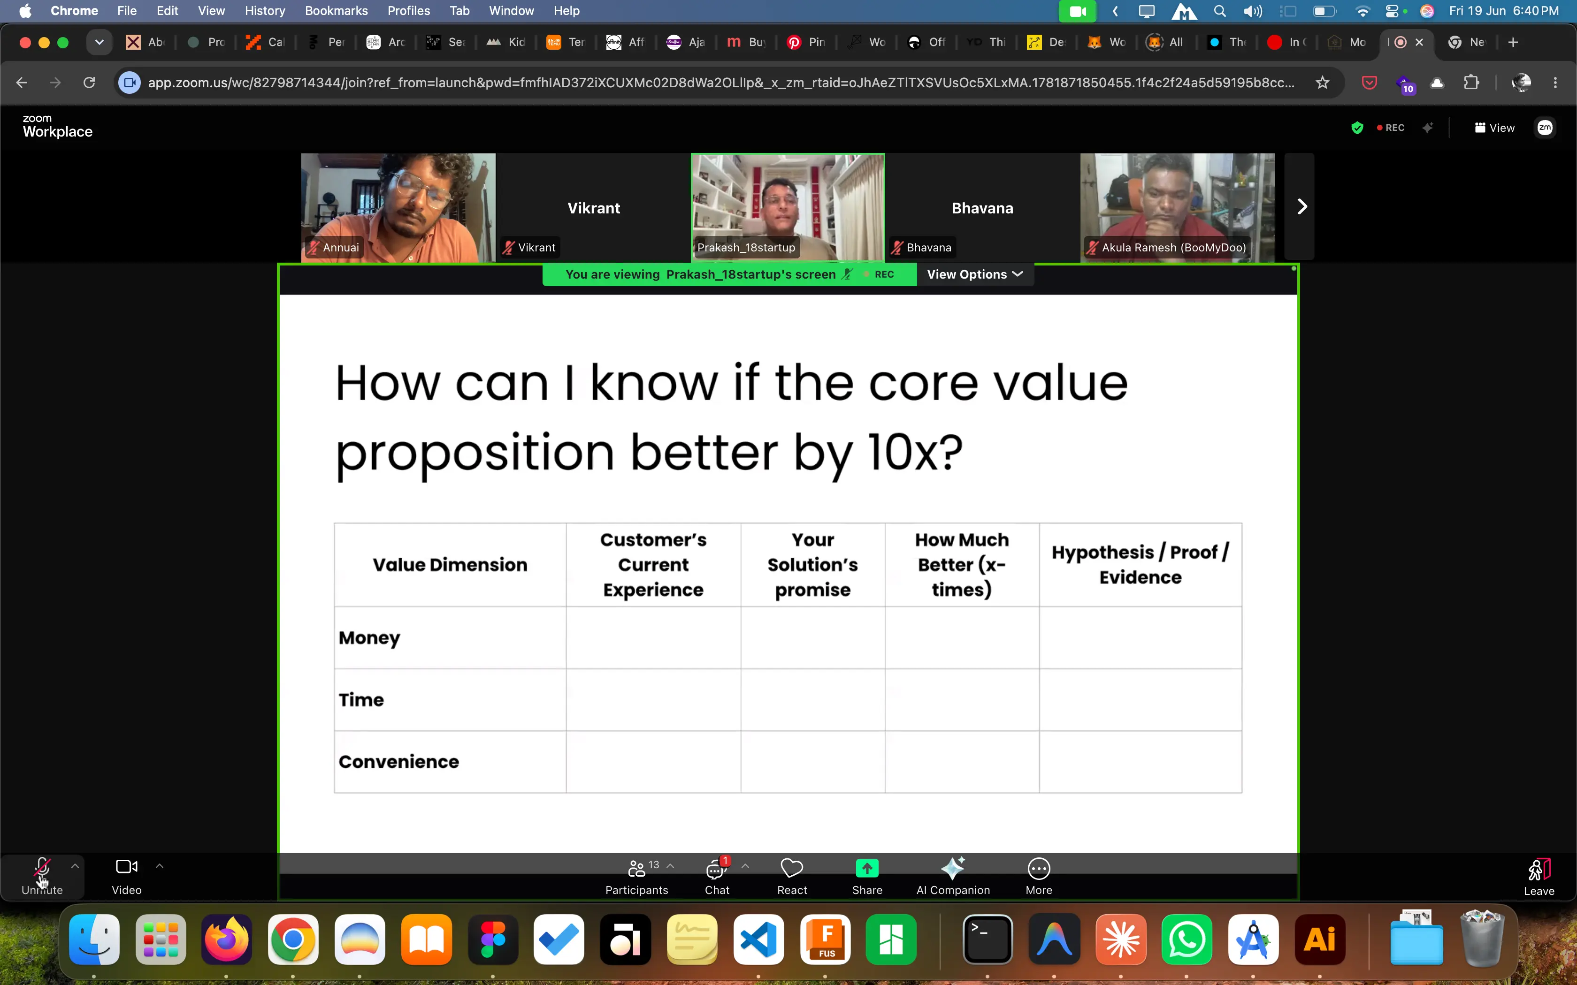Select Prakash_18startup's video thumbnail
Image resolution: width=1577 pixels, height=985 pixels.
(788, 207)
